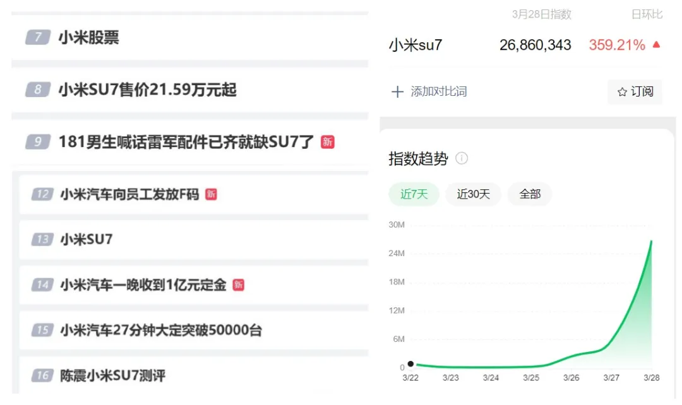Click the keyword 小米su7
The image size is (682, 405).
pos(416,45)
